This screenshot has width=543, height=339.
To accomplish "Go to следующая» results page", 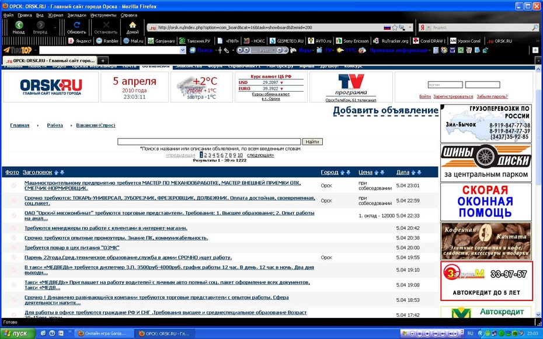I will coord(260,155).
